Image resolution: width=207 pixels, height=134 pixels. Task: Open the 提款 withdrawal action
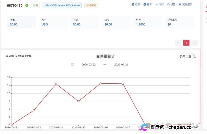148,4
